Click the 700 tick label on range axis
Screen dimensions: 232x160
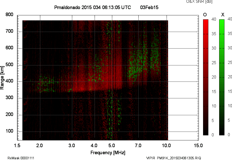[9, 31]
